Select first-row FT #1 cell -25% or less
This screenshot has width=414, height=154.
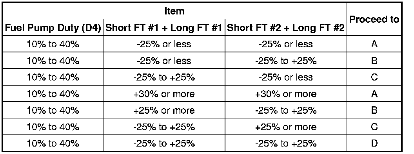coord(164,44)
